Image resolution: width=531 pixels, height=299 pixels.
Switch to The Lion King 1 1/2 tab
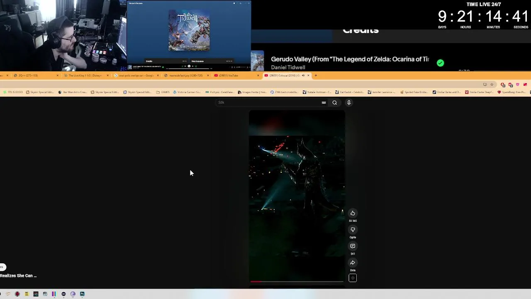pos(85,76)
